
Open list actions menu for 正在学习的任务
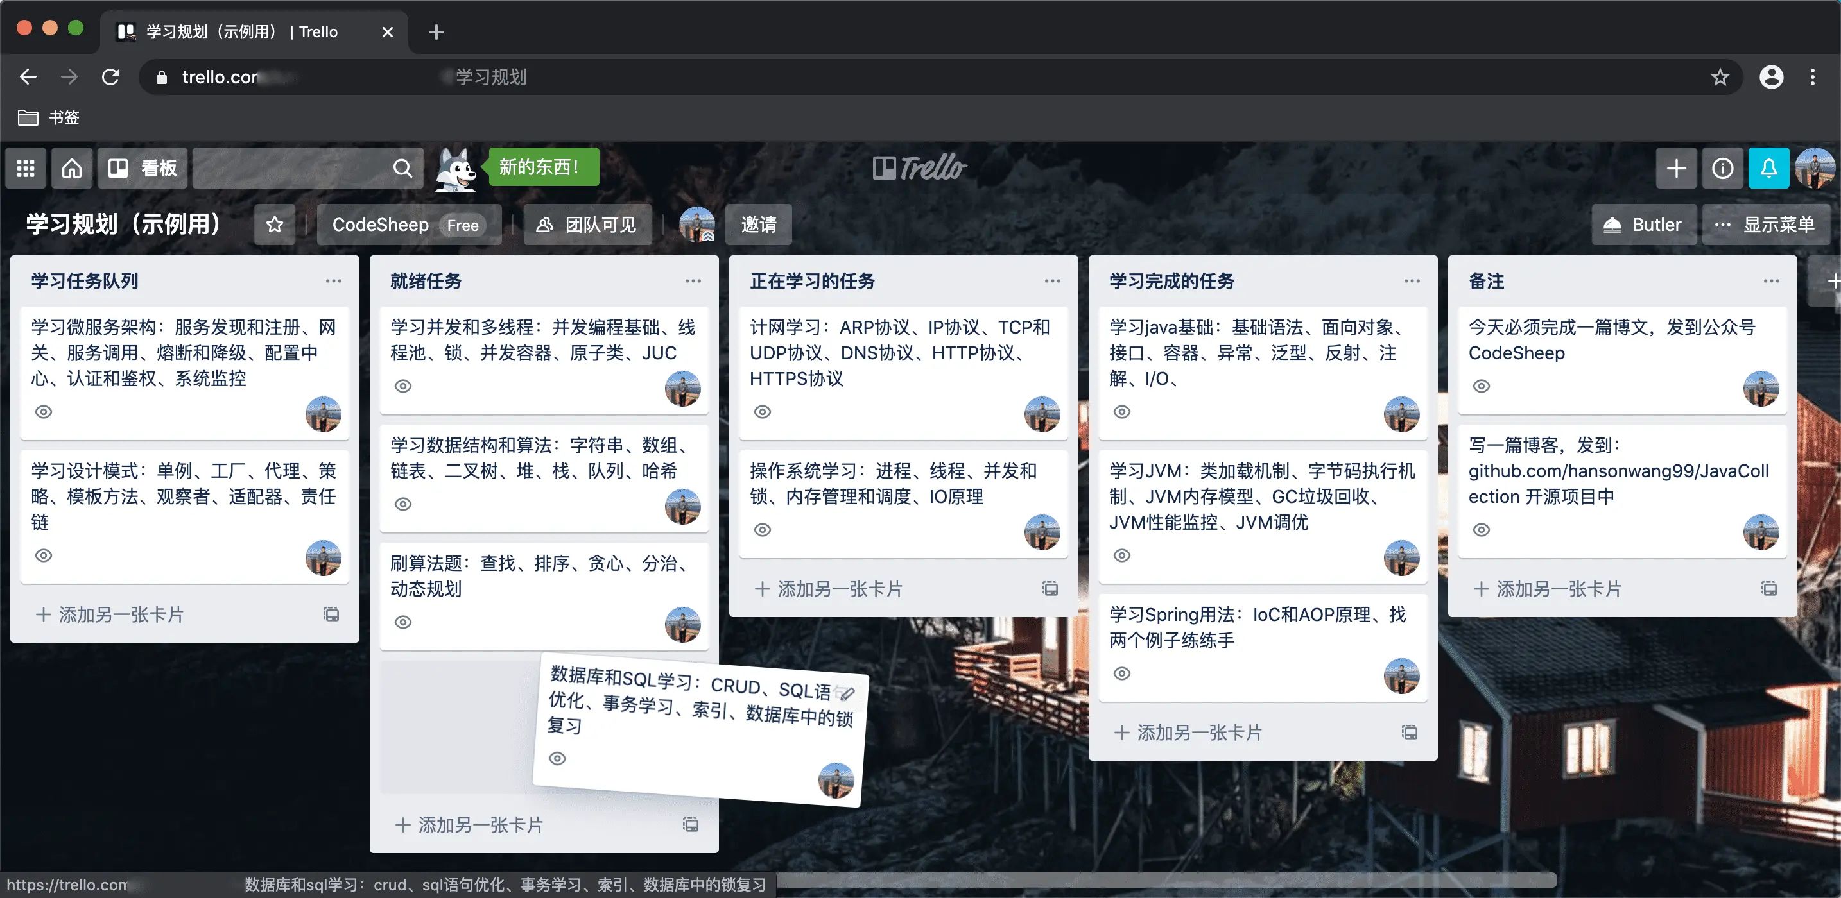point(1052,281)
